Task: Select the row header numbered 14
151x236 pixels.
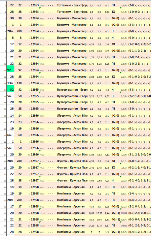Action: 5,90
